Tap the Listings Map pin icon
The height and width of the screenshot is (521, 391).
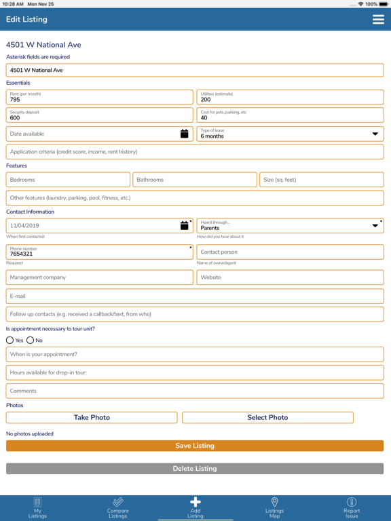point(274,502)
